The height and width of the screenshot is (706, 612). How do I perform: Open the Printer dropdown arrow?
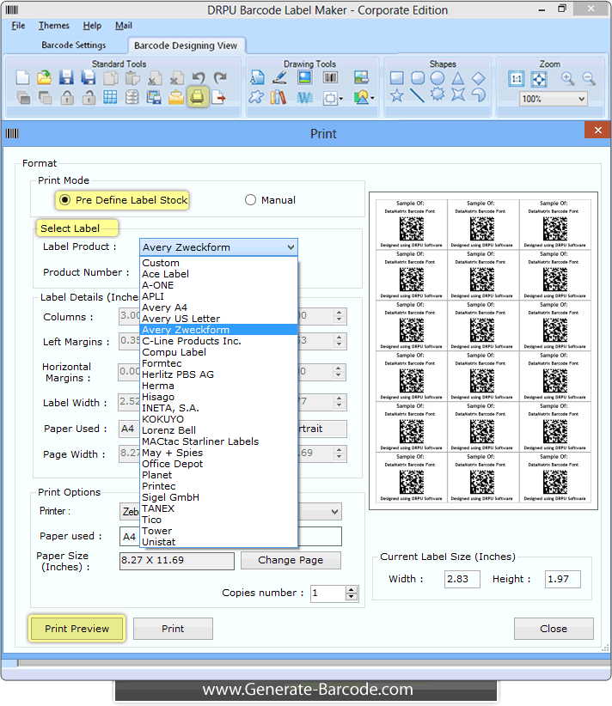(x=334, y=512)
